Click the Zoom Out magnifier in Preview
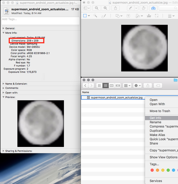This screenshot has width=178, height=184. click(97, 8)
